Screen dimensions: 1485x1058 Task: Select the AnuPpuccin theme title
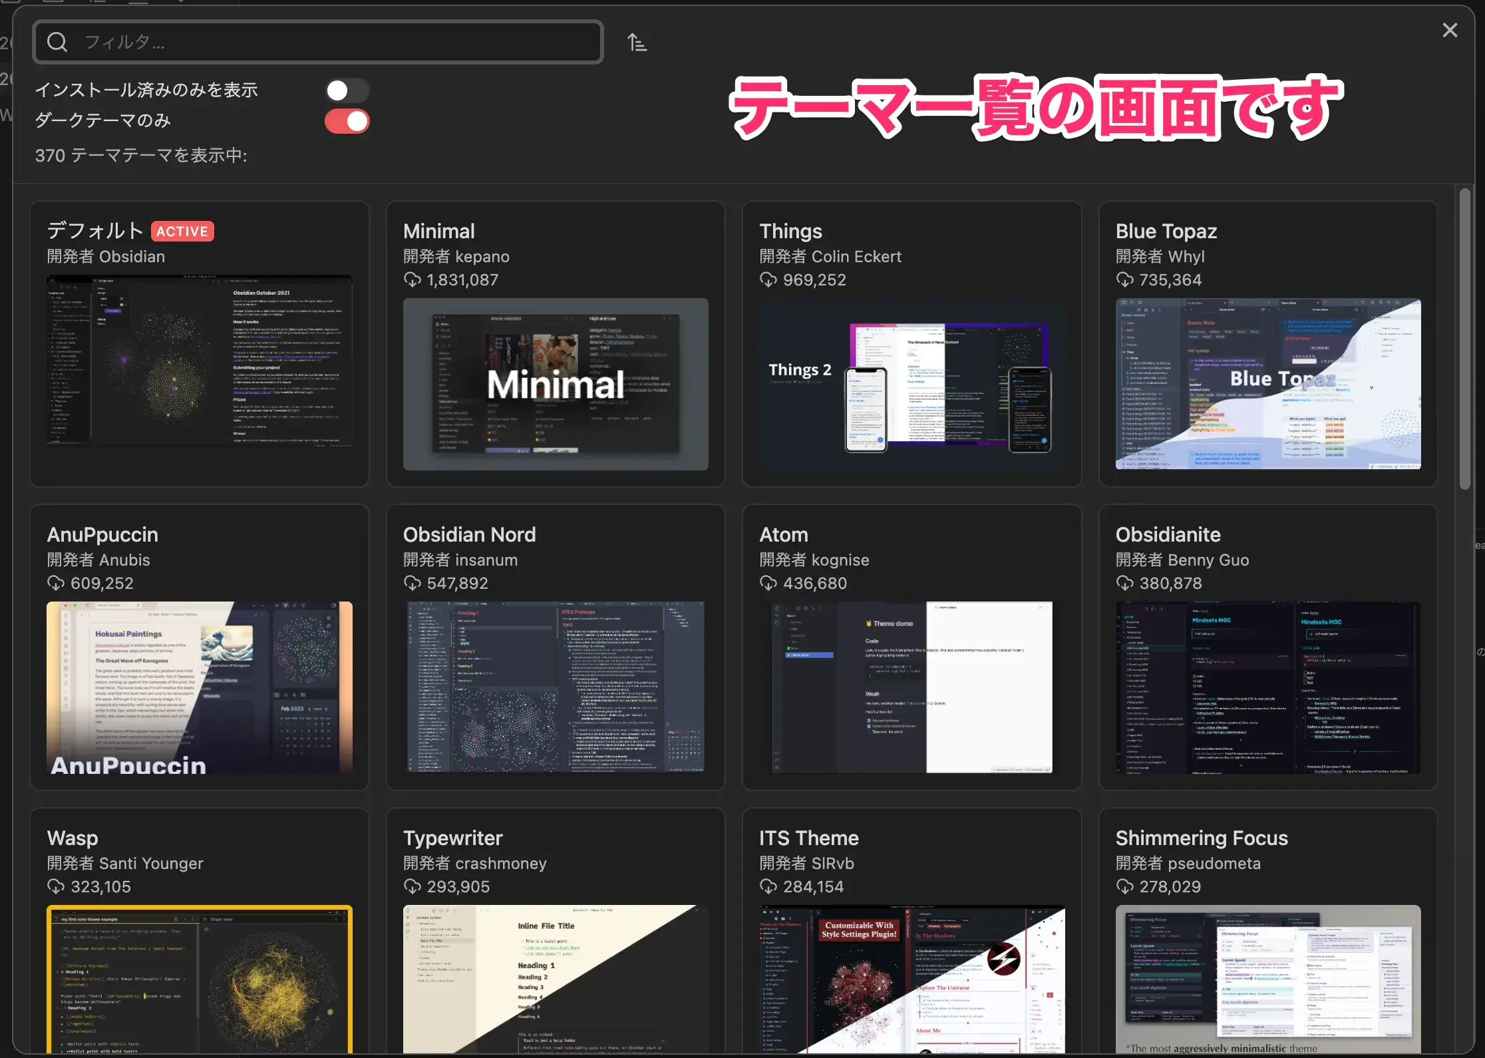(102, 534)
